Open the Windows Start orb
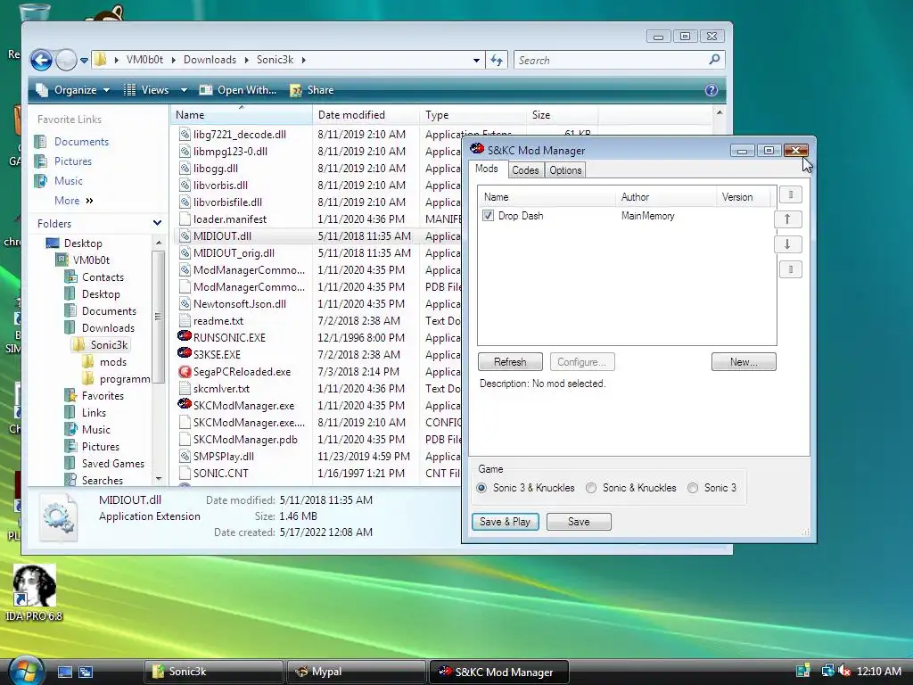Screen dimensions: 913x685 tap(24, 670)
